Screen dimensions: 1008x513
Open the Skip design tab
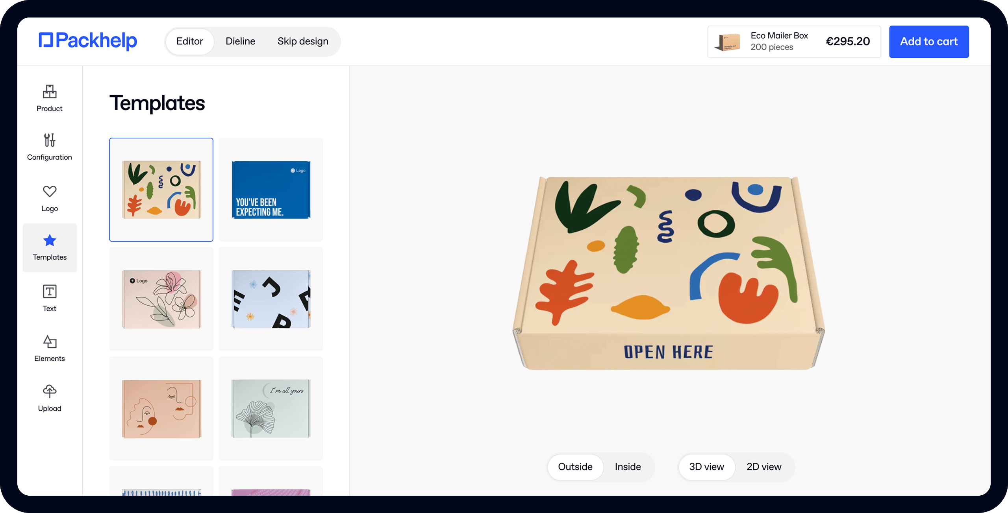tap(302, 41)
